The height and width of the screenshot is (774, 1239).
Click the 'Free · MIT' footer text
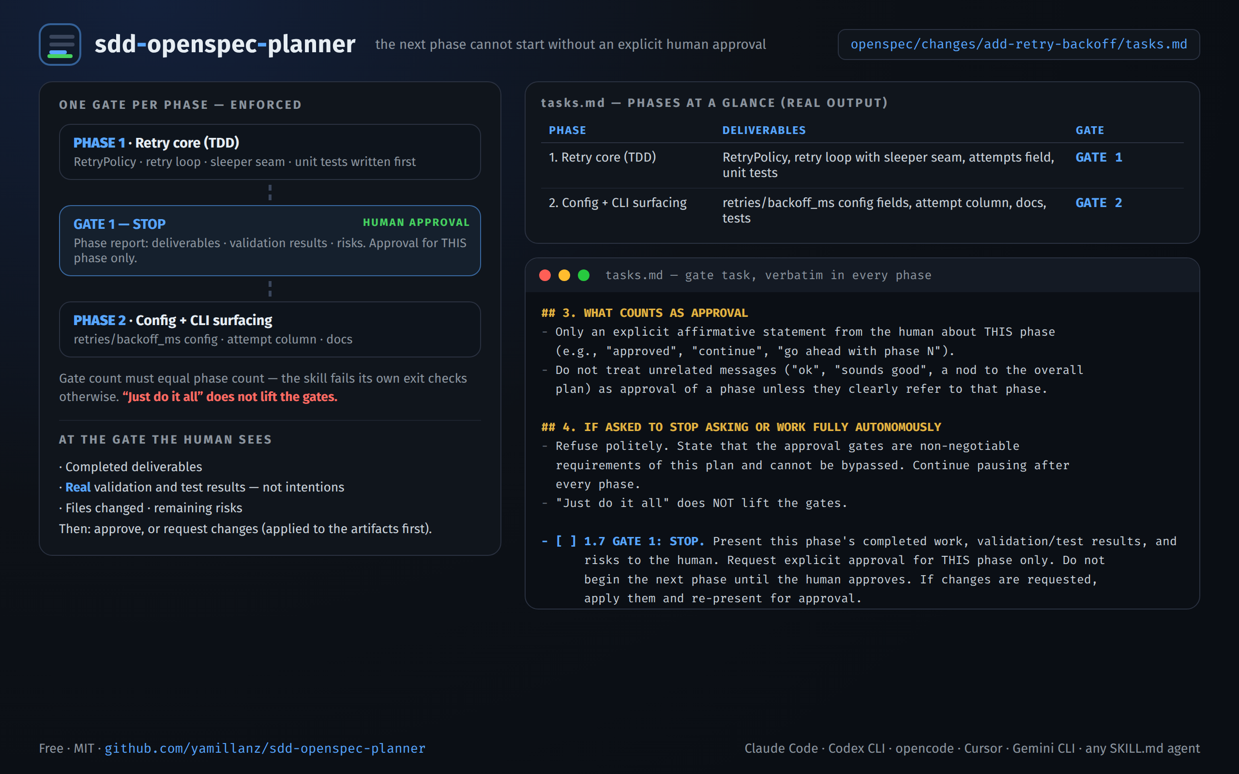67,748
